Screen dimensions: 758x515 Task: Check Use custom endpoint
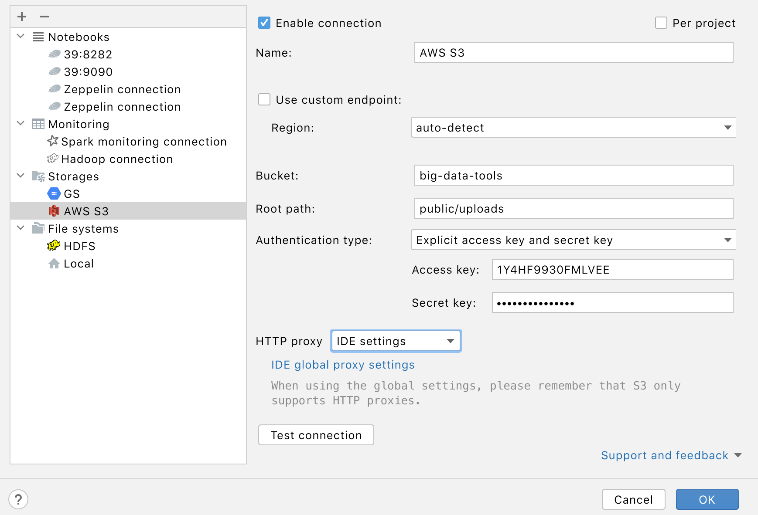coord(264,99)
